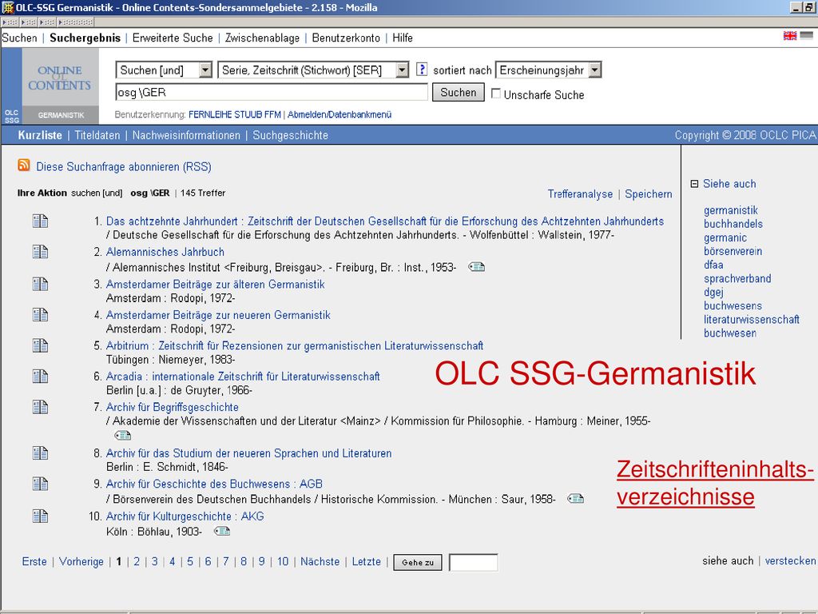Collapse the Siehe auch section

coord(694,184)
